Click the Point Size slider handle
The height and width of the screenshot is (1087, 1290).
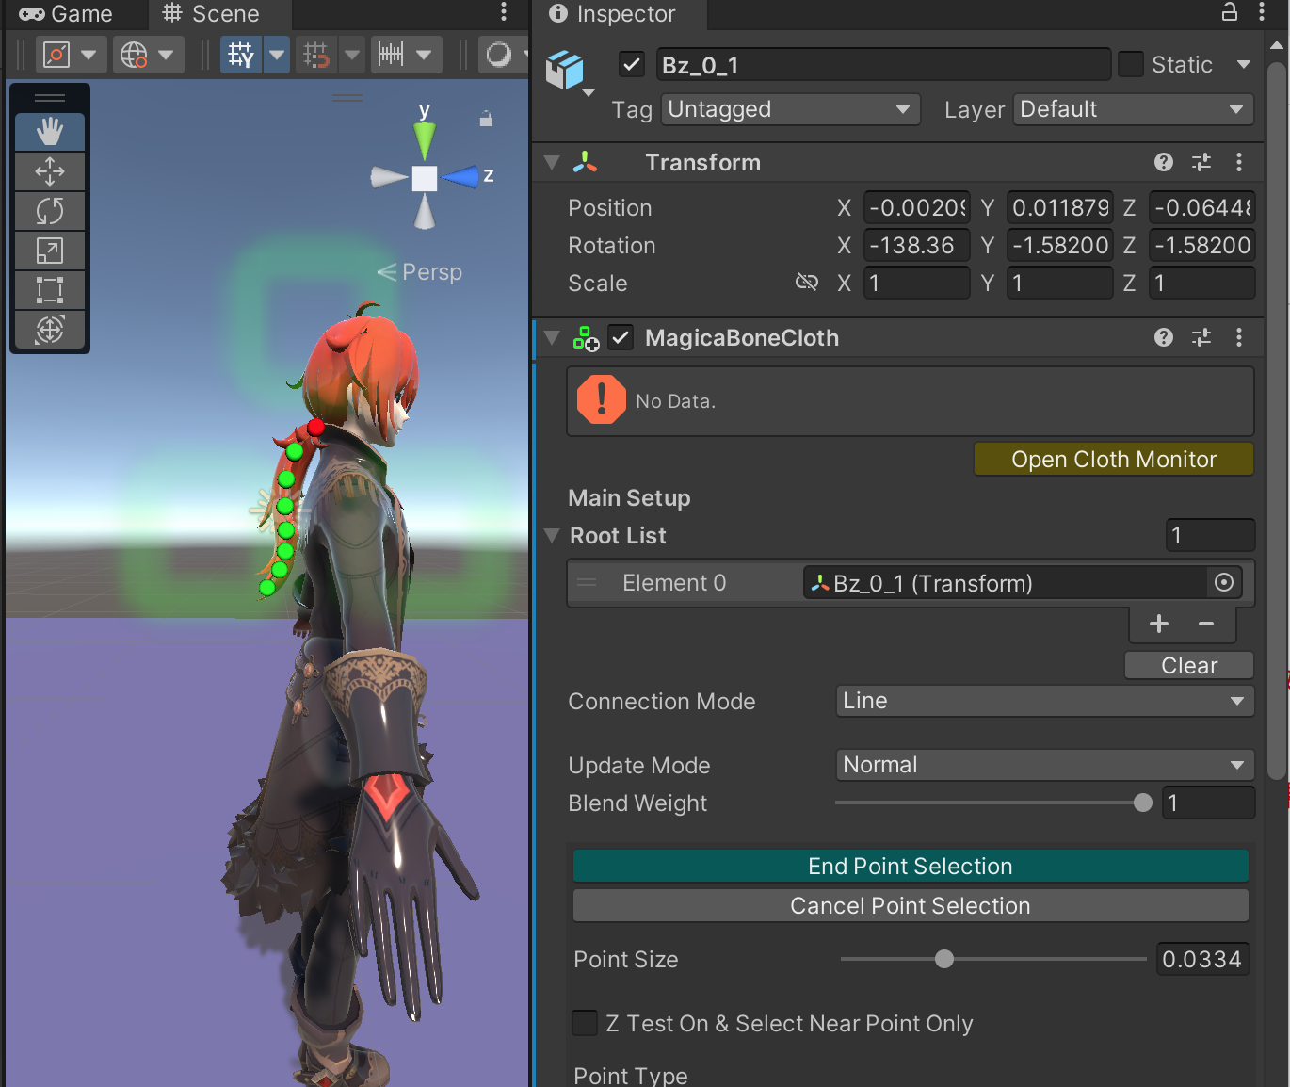click(x=944, y=959)
